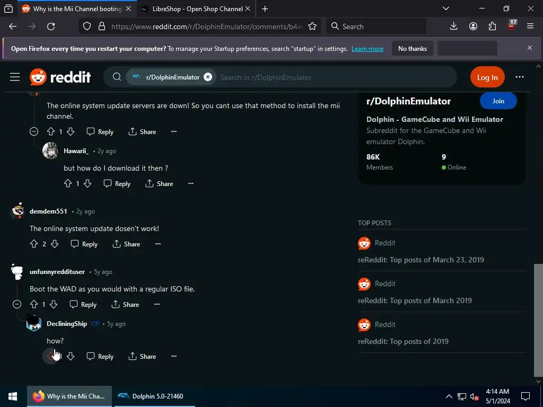Downvote demdem551's comment
Screen dimensions: 543x407
(x=55, y=244)
